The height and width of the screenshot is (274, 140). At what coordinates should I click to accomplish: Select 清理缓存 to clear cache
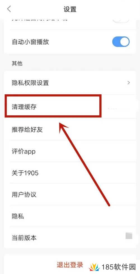[70, 107]
